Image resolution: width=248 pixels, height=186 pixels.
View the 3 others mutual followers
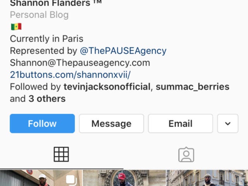(x=47, y=99)
